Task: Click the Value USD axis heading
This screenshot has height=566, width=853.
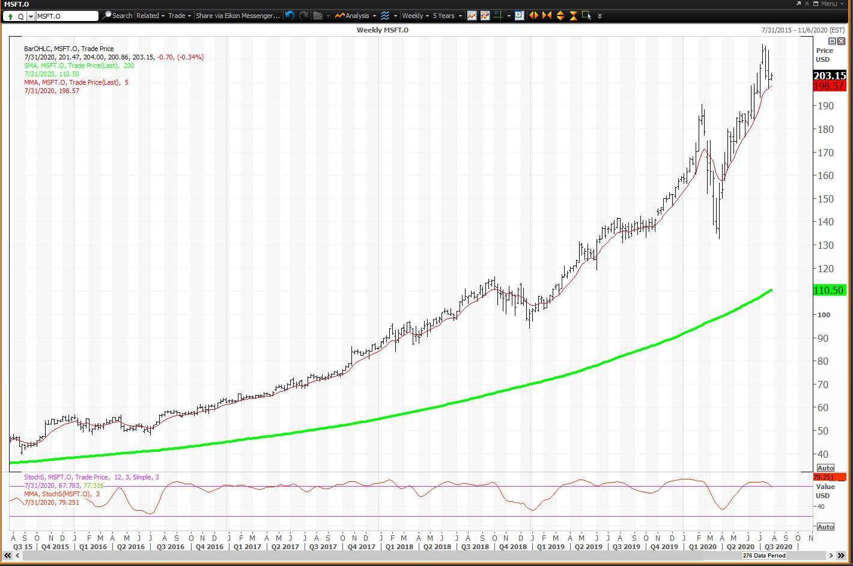Action: 825,491
